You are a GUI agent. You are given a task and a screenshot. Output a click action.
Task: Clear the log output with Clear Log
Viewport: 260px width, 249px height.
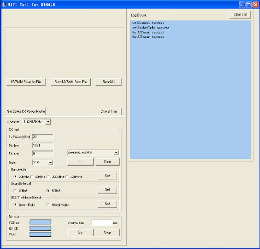pos(240,15)
